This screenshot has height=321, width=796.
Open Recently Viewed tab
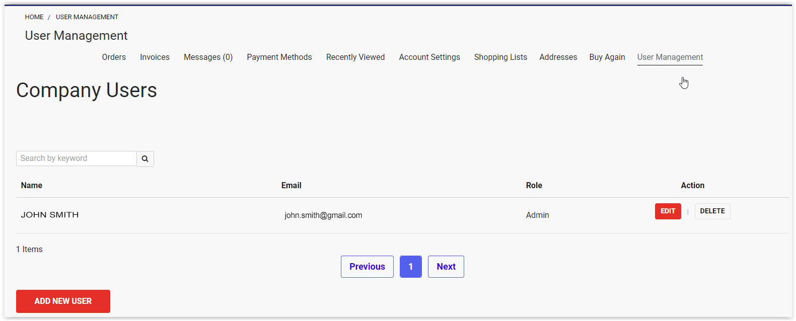tap(355, 57)
